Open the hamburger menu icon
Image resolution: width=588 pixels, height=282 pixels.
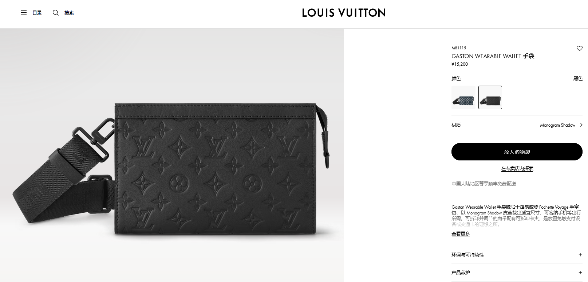pyautogui.click(x=24, y=13)
